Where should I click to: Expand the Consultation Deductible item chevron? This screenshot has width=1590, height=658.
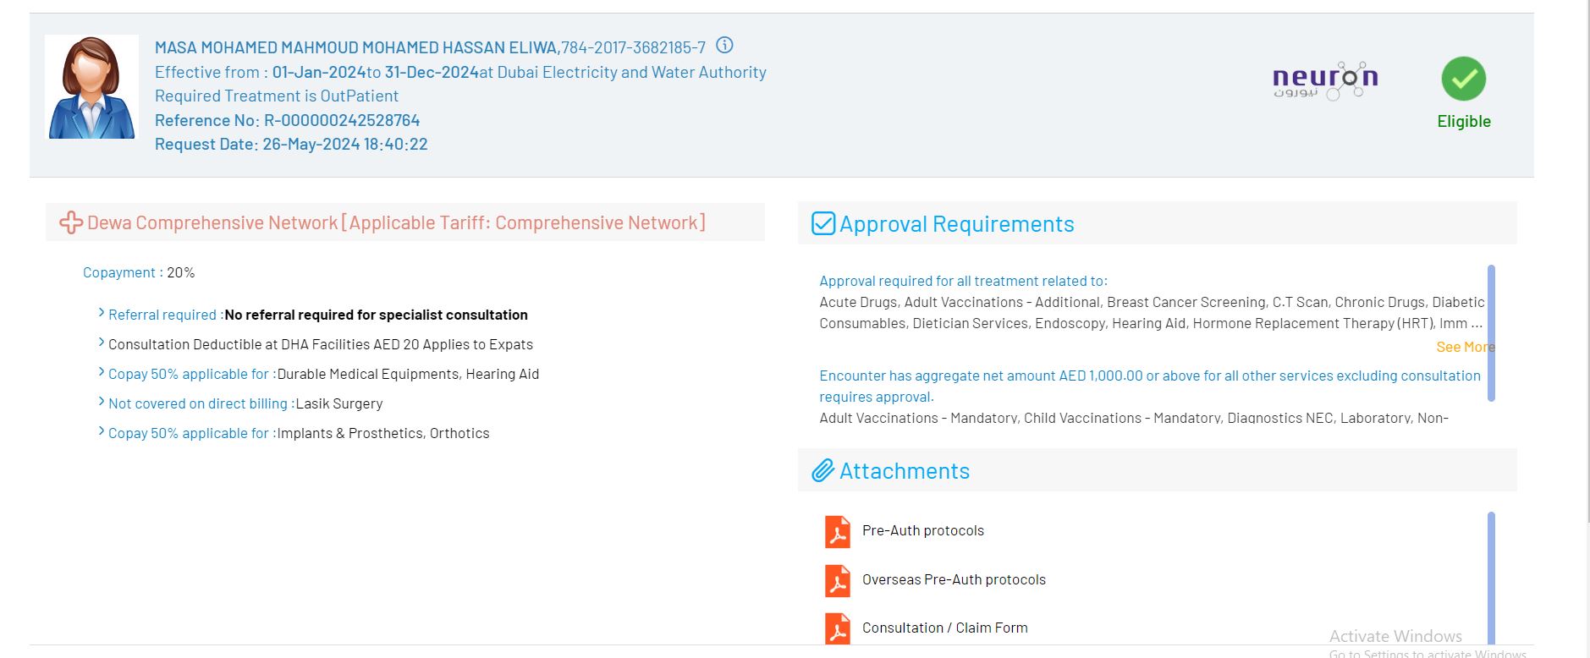coord(102,343)
